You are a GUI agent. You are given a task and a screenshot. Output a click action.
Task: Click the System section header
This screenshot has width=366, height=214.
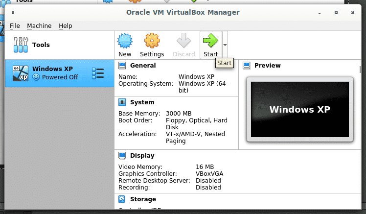tap(142, 102)
